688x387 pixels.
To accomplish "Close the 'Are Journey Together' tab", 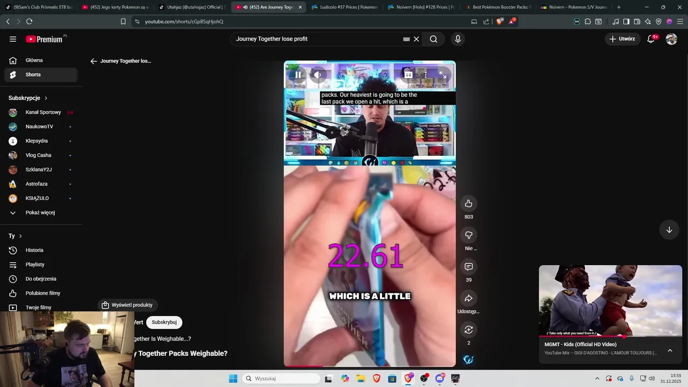I will pos(300,7).
